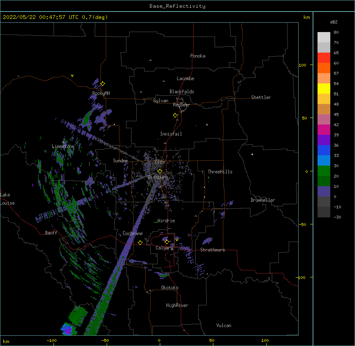This screenshot has width=355, height=346.
Task: Click the km unit label at top right
Action: pyautogui.click(x=306, y=17)
